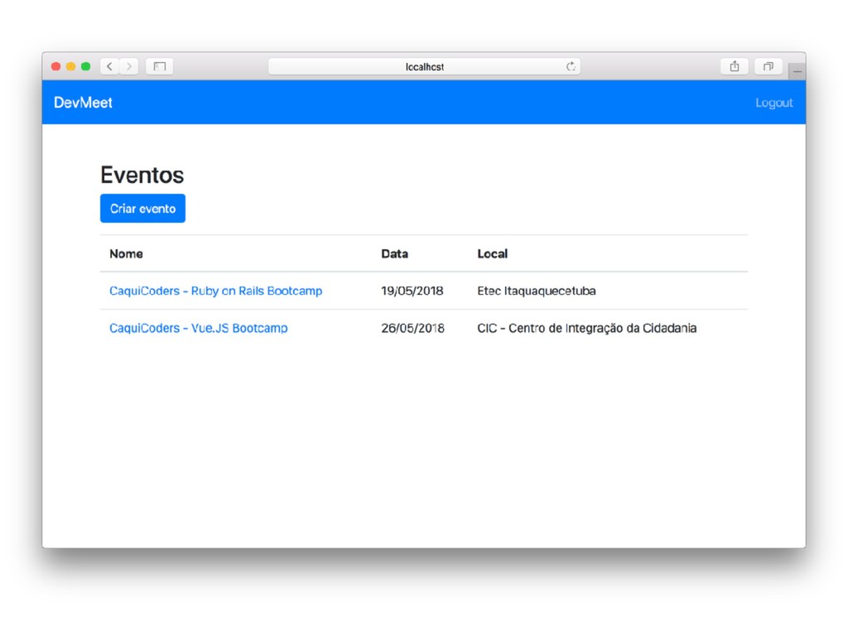Go back with the browser back arrow

110,66
